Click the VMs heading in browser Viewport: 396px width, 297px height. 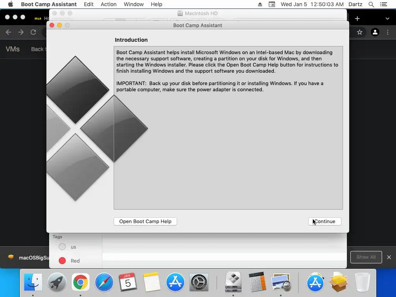(x=13, y=49)
